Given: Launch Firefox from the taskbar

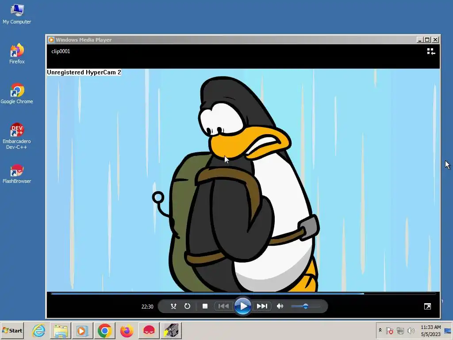Looking at the screenshot, I should pos(127,330).
